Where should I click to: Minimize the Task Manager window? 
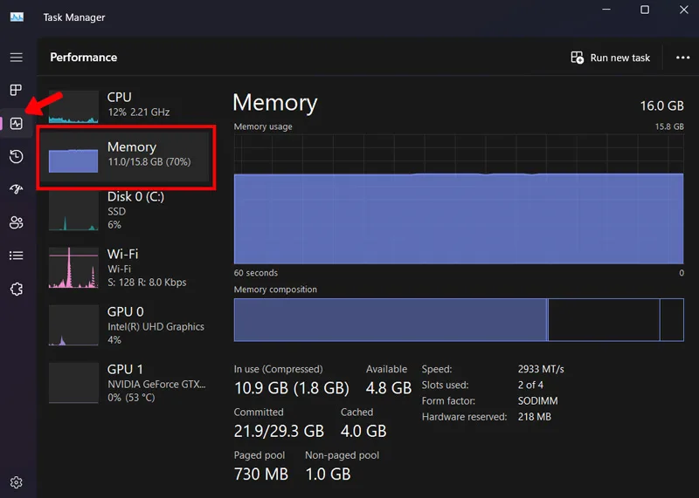pos(606,10)
